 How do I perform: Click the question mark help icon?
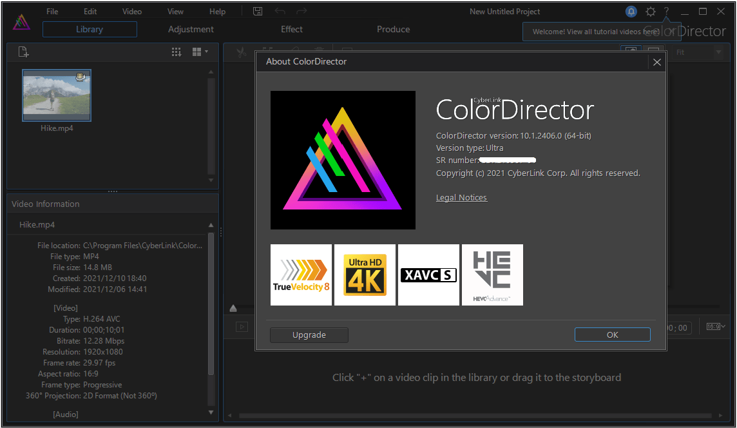pos(667,12)
